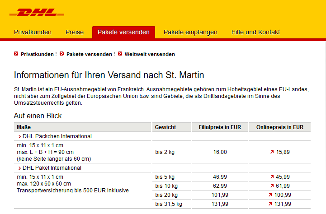Click arrow icon next to 15,89 online price
Image resolution: width=326 pixels, height=214 pixels.
[272, 152]
